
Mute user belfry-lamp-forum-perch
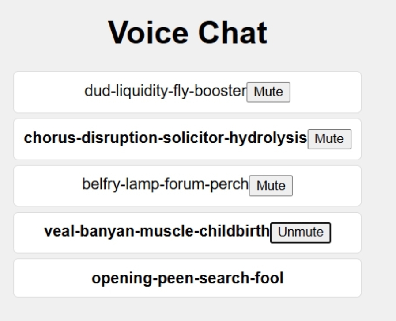click(271, 186)
